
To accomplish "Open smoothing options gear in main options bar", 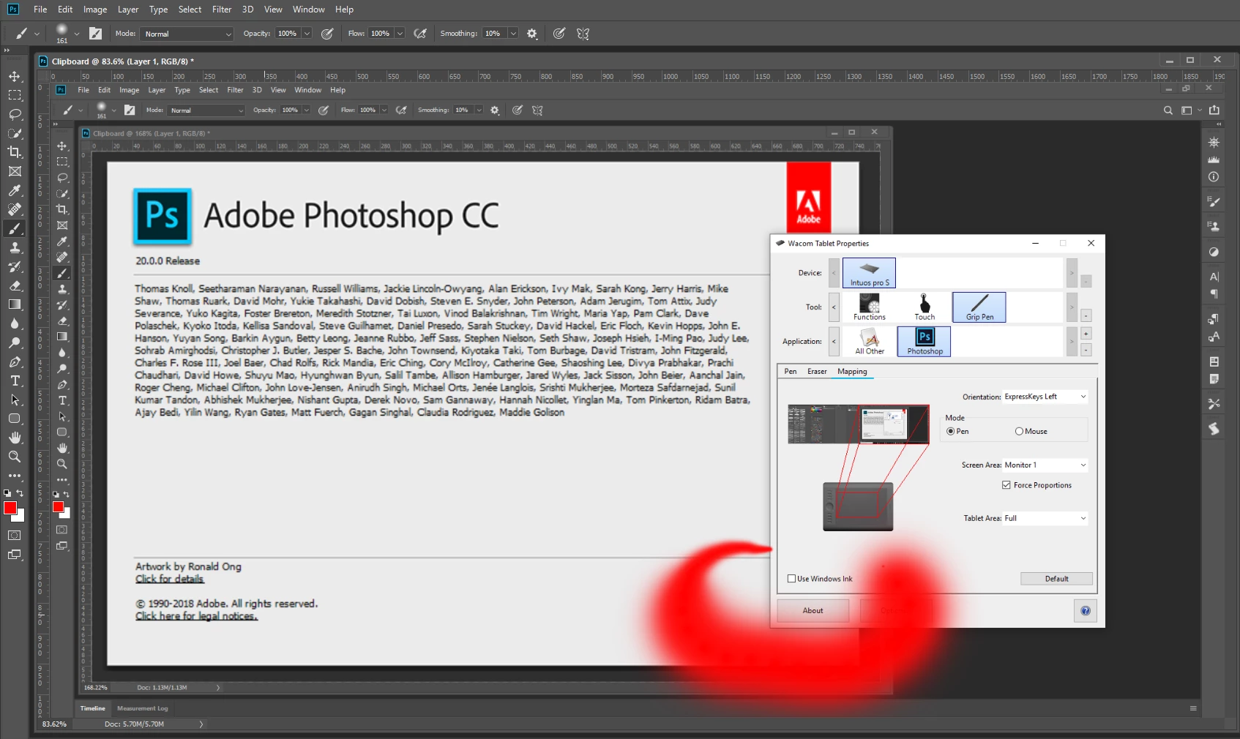I will pyautogui.click(x=532, y=34).
